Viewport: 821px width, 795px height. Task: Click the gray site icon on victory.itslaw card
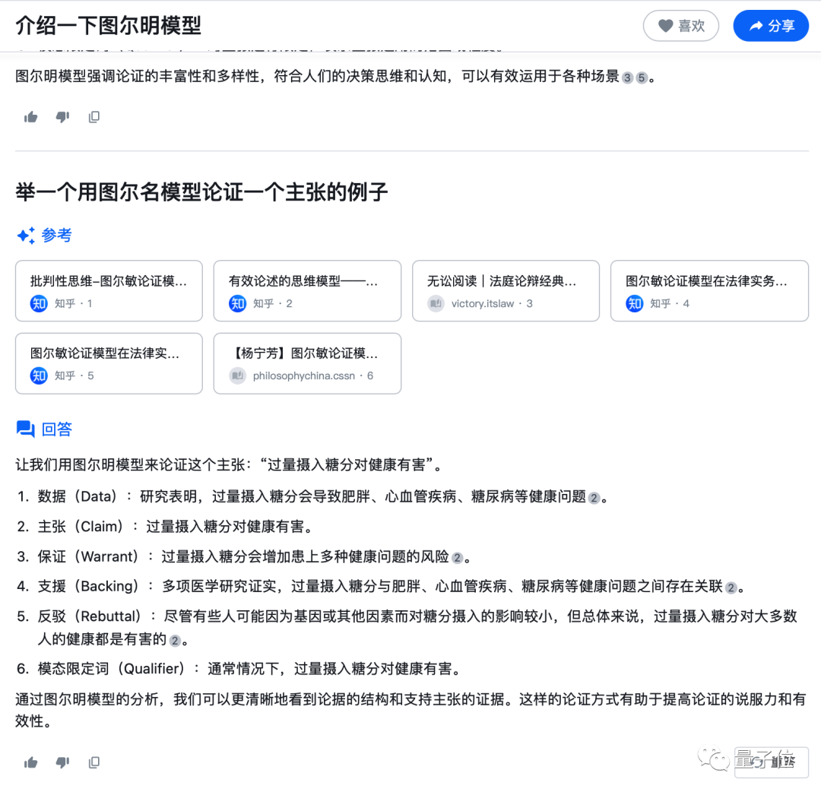point(436,303)
